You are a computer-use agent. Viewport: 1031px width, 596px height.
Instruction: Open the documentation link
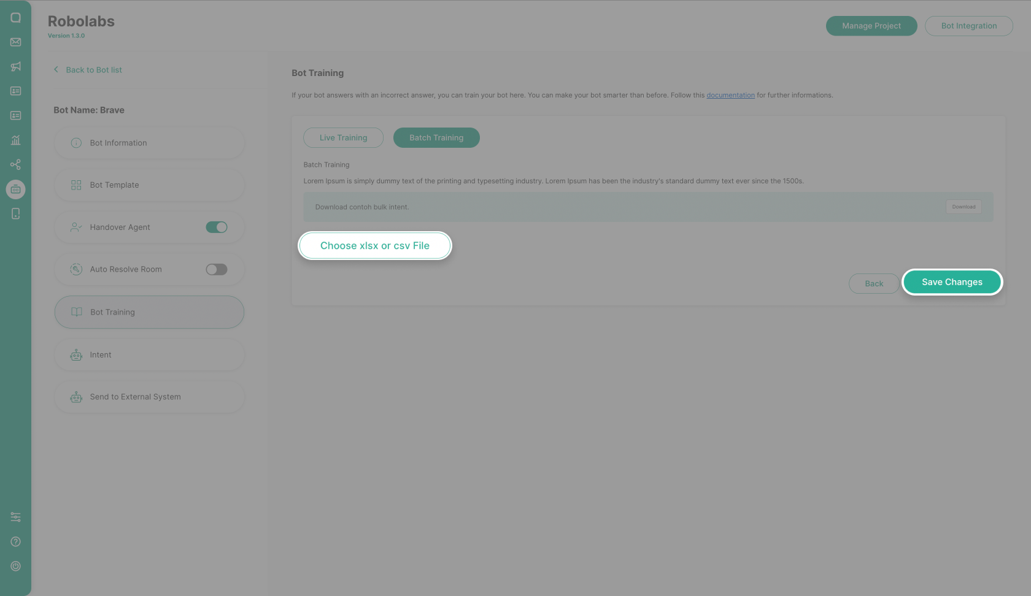(x=730, y=95)
